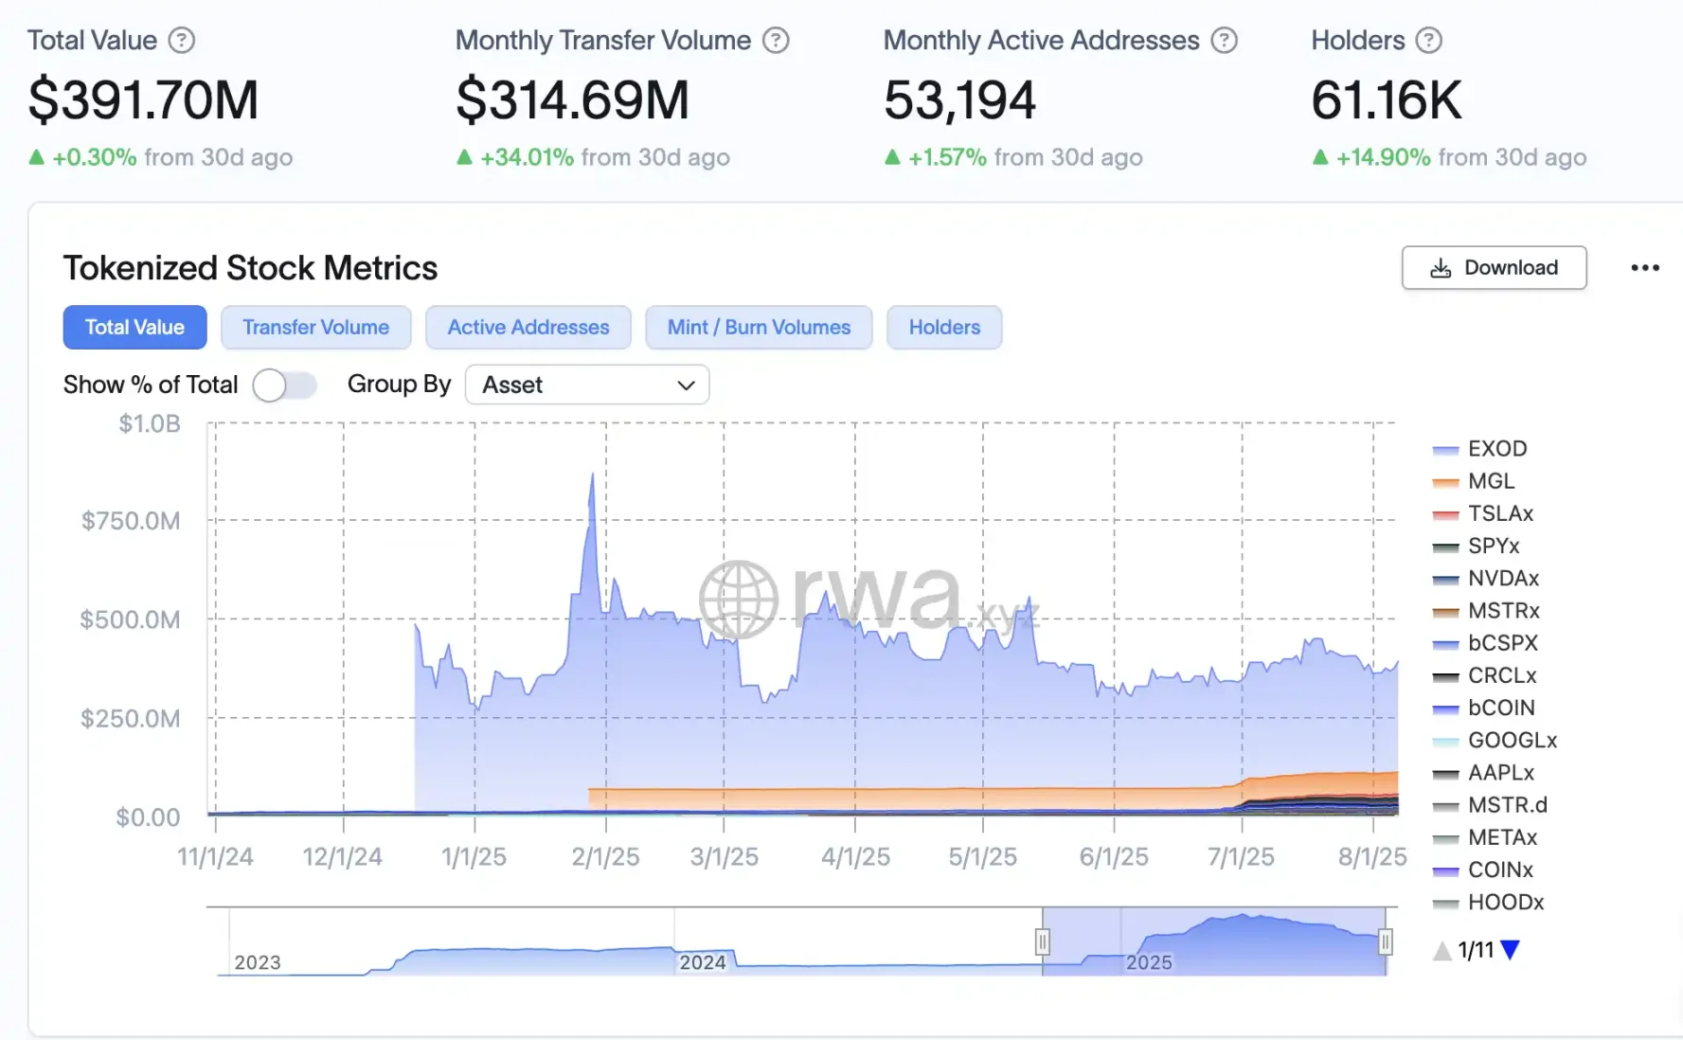Go to next legend page arrow

tap(1511, 950)
